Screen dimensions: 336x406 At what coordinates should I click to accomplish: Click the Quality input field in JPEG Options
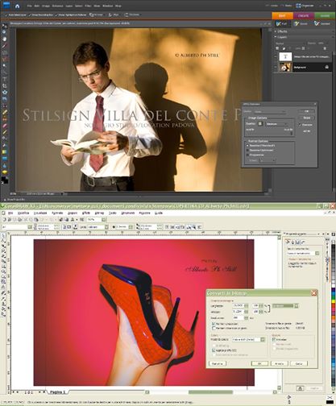coord(259,124)
